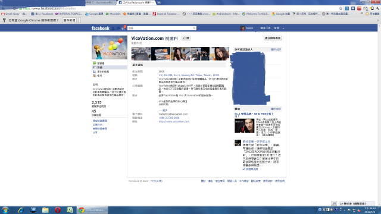
Task: Open the Welcome To #GUS bookmark
Action: [x=255, y=14]
